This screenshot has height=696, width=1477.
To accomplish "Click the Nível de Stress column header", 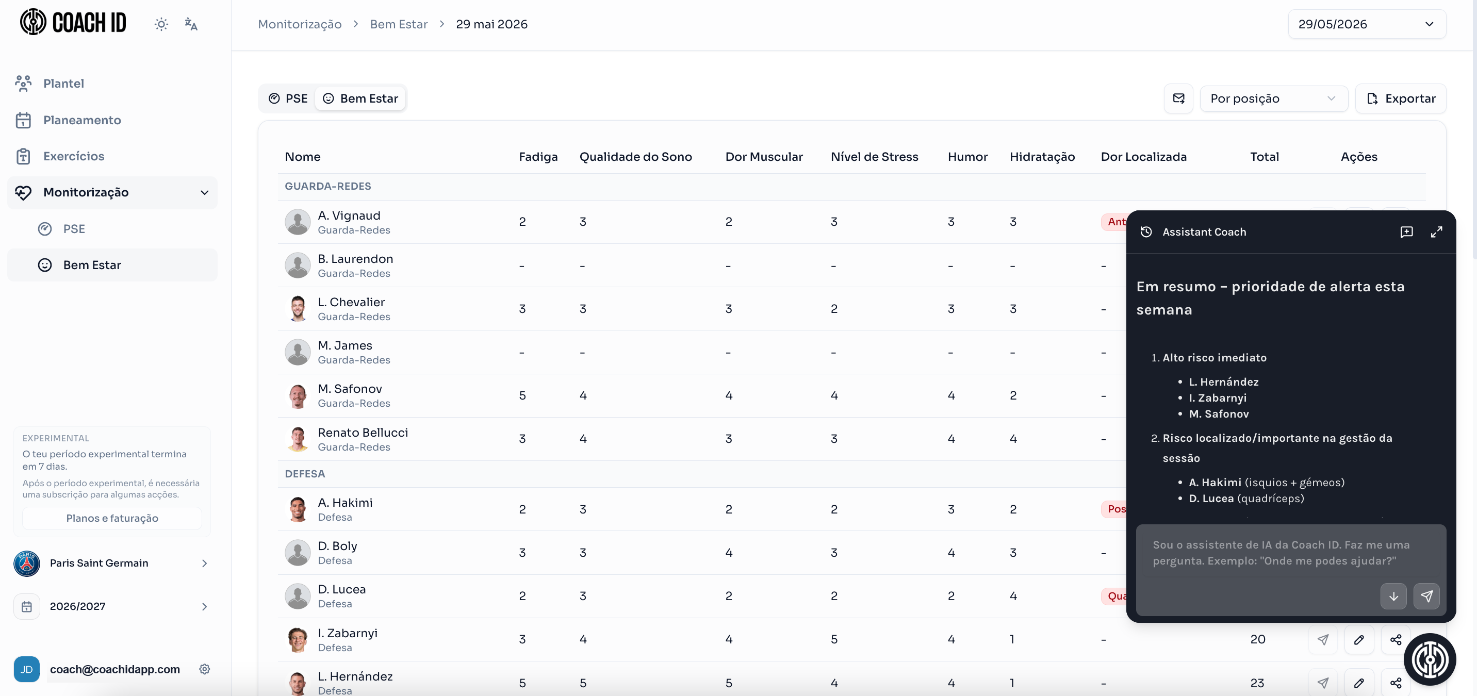I will [x=874, y=157].
